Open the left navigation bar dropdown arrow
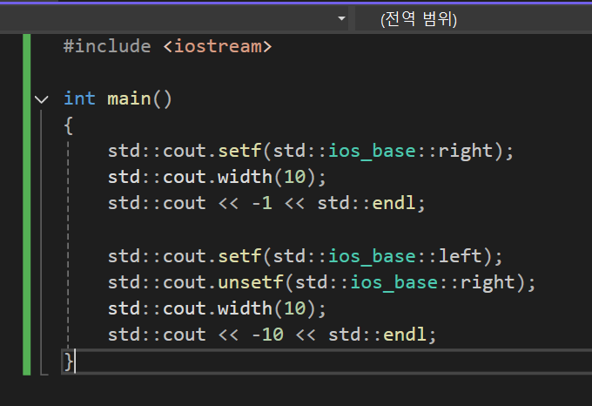The height and width of the screenshot is (406, 592). [341, 18]
